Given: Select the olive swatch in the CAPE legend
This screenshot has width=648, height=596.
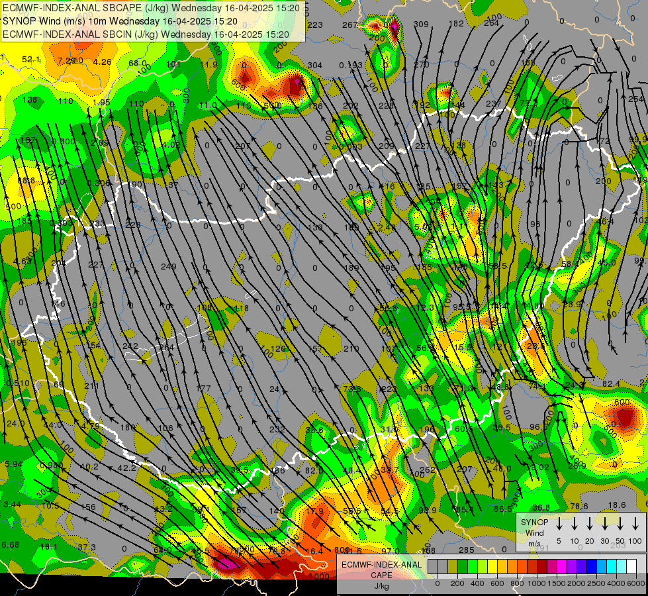Looking at the screenshot, I should pyautogui.click(x=453, y=567).
